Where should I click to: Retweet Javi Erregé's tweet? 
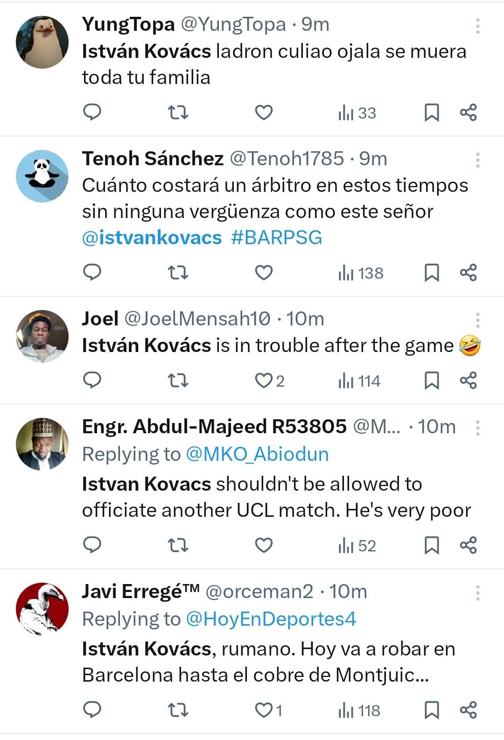[x=178, y=710]
